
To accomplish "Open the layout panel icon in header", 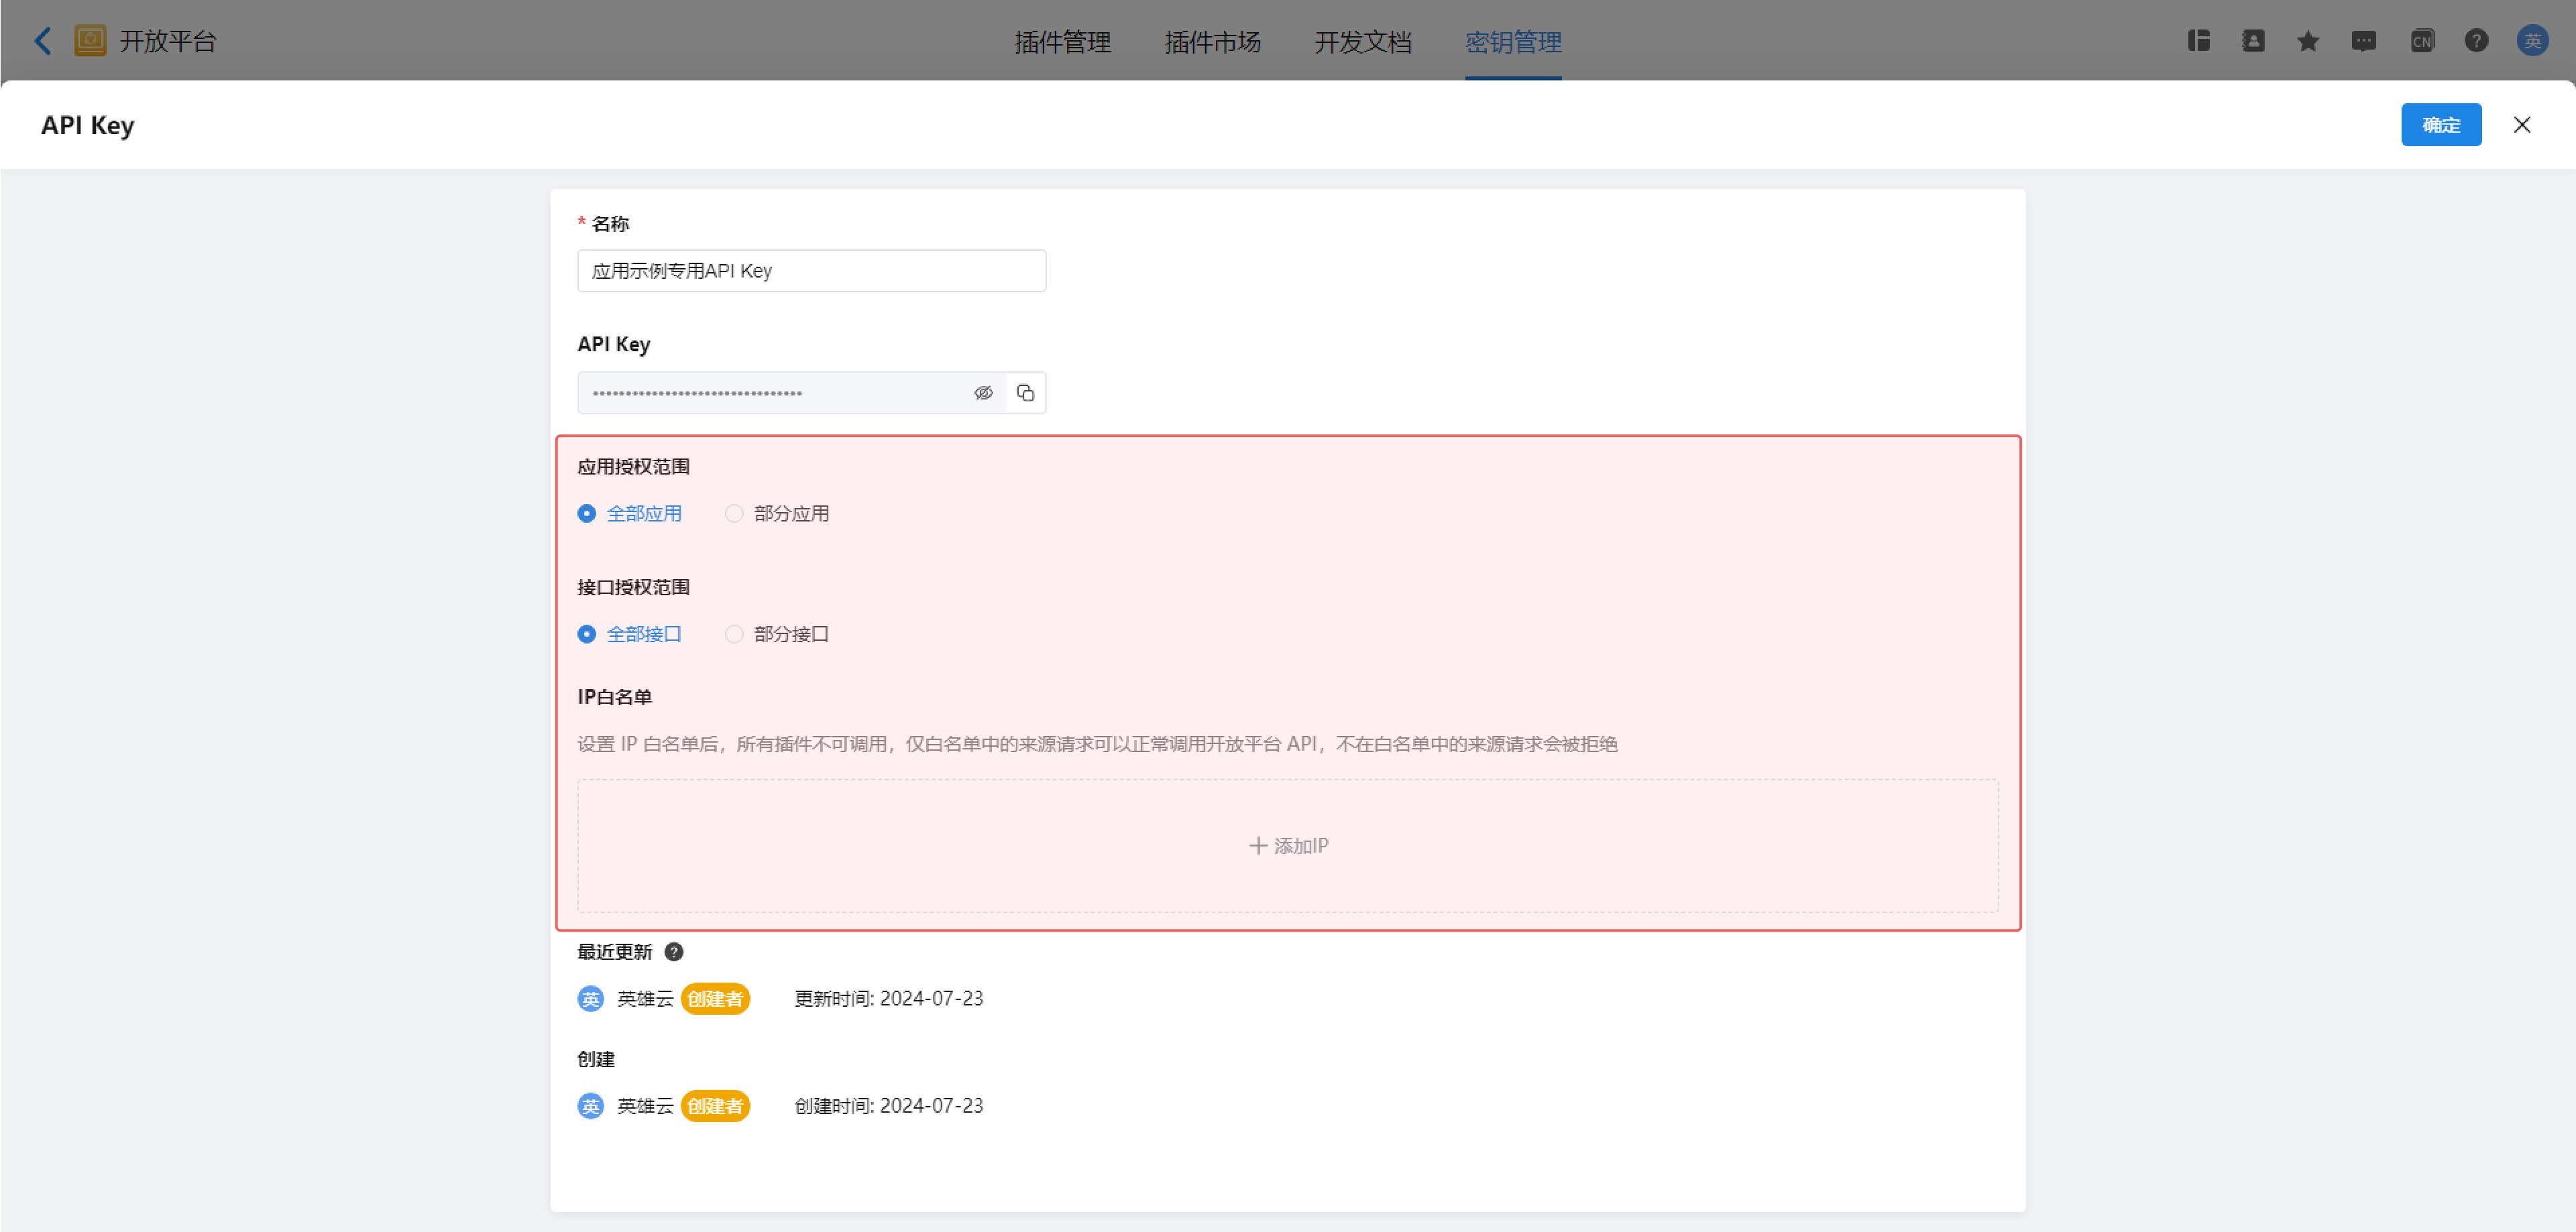I will (x=2198, y=41).
